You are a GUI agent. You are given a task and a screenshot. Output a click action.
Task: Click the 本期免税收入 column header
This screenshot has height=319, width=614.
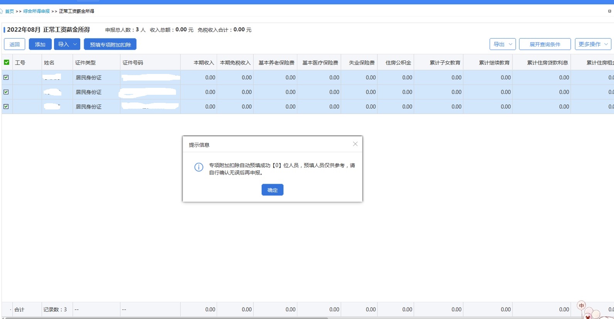pyautogui.click(x=235, y=62)
